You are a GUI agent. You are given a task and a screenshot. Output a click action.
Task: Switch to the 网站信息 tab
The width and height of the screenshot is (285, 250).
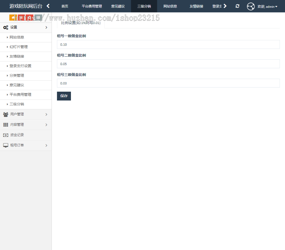point(170,6)
